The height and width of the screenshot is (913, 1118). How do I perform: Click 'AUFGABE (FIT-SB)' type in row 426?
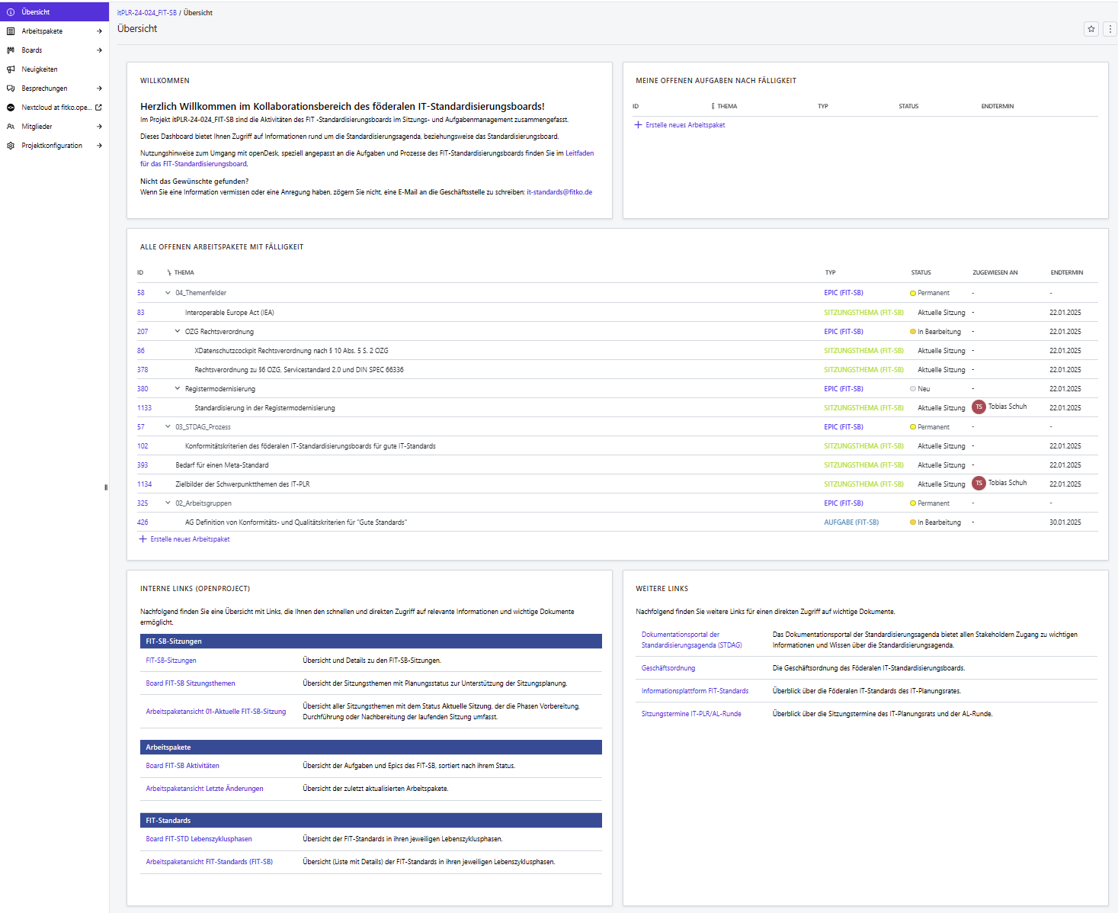851,522
